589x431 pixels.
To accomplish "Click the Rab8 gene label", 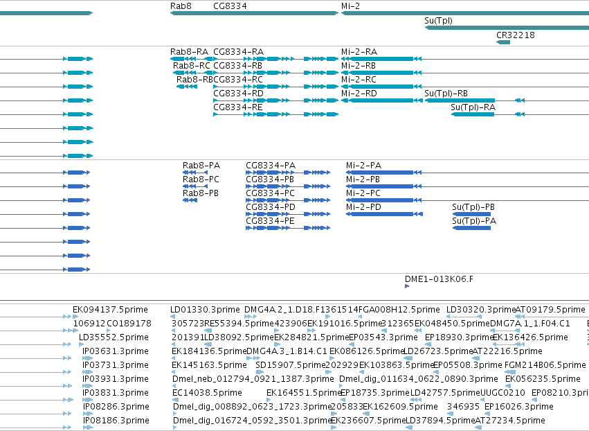I will (x=181, y=6).
